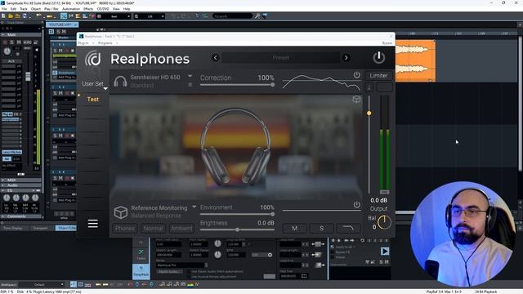Select the Test user set
The width and height of the screenshot is (523, 294).
pos(92,100)
